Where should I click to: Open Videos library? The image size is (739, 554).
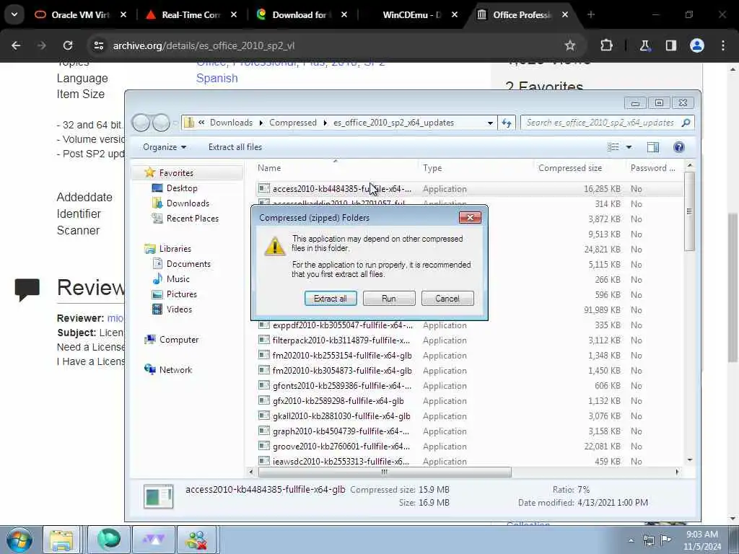point(179,309)
